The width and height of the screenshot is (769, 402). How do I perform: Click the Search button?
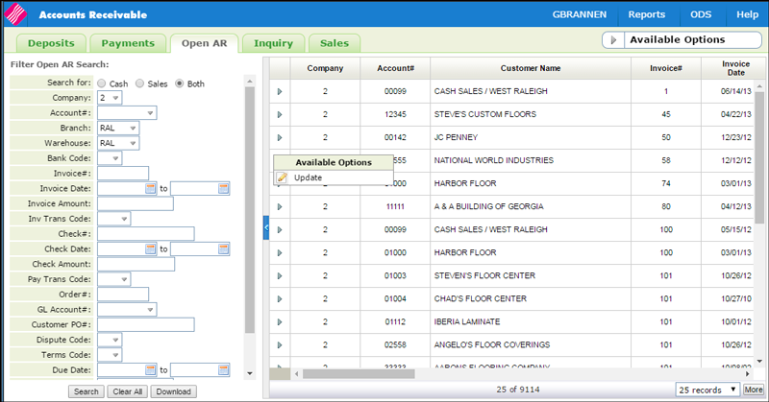click(86, 391)
